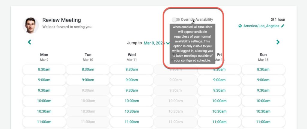Click the host profile photo
Image resolution: width=307 pixels, height=129 pixels.
31,25
